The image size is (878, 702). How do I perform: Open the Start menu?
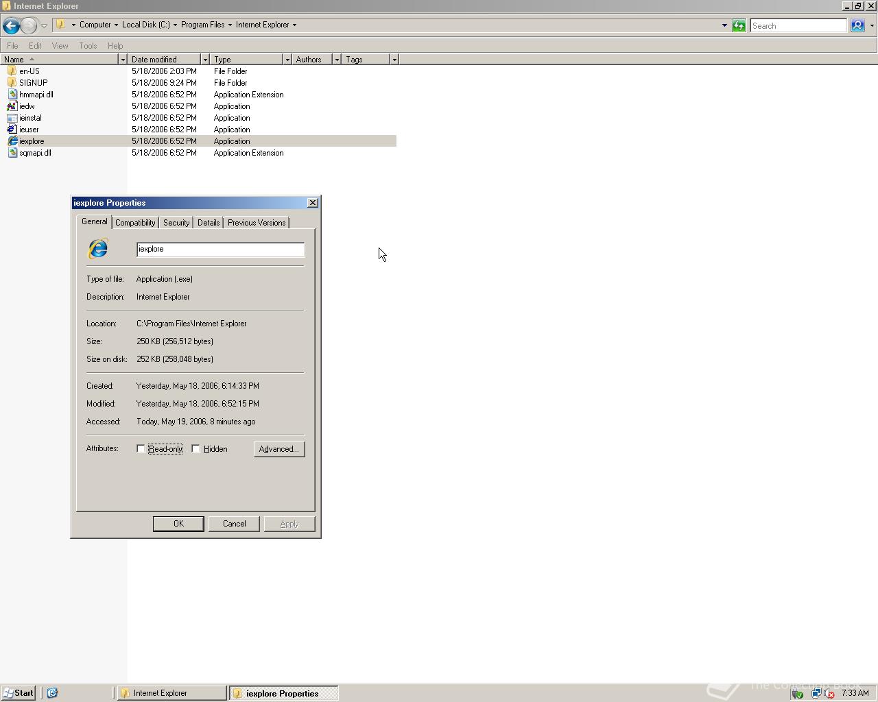click(19, 693)
